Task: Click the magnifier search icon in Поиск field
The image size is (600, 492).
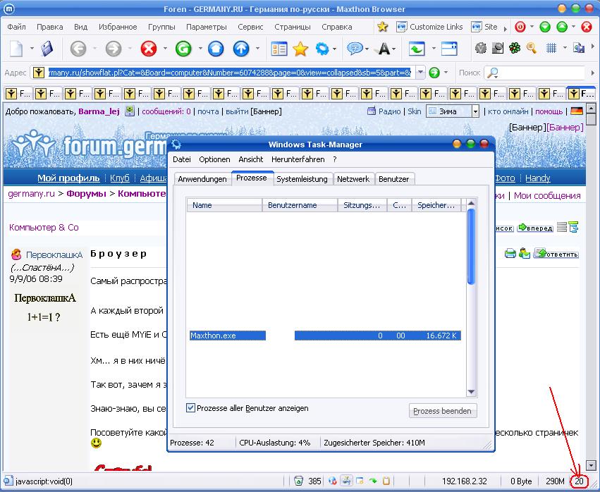Action: (x=492, y=73)
